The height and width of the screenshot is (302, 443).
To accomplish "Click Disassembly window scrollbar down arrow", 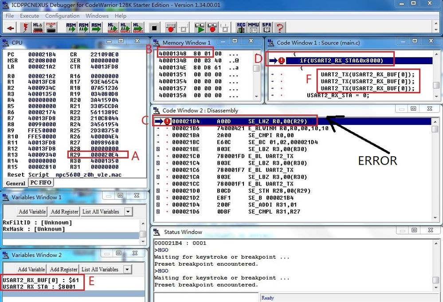I will tap(435, 218).
